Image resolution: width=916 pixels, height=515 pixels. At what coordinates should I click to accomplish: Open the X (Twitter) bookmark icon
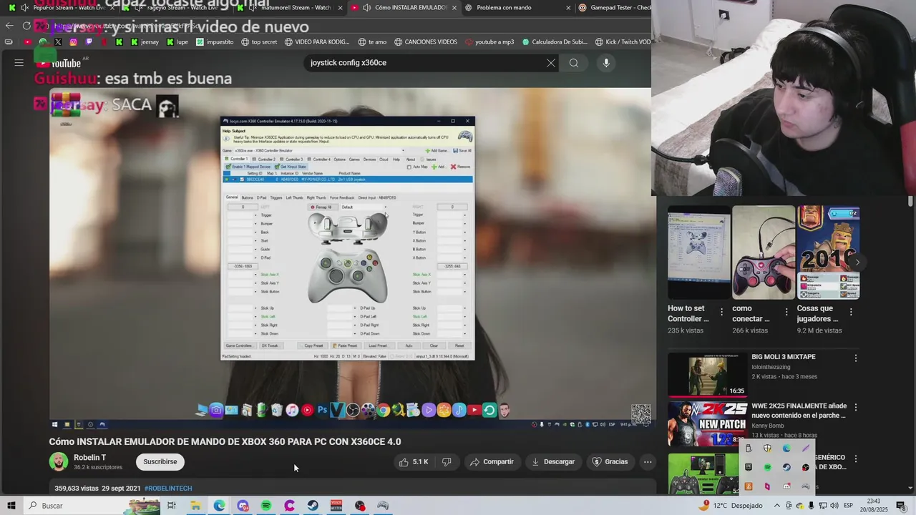58,42
